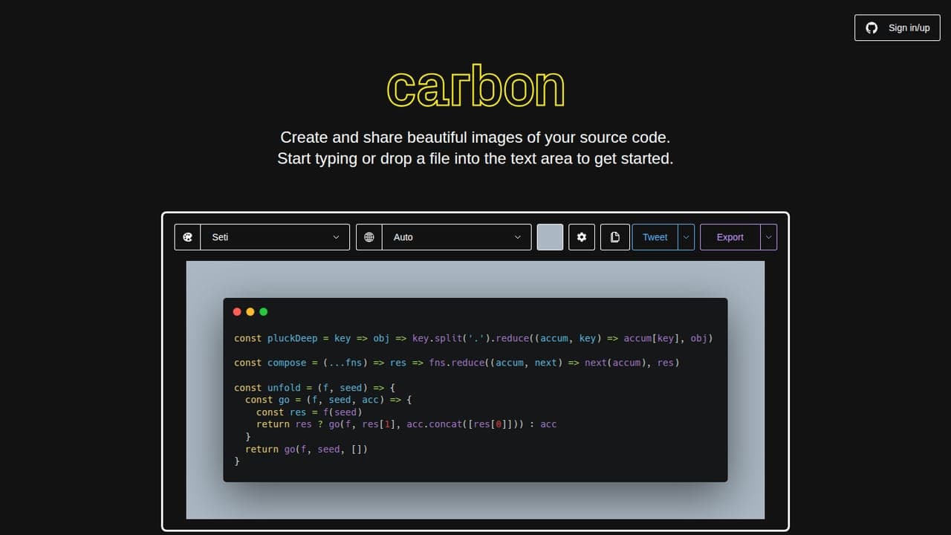This screenshot has height=535, width=951.
Task: Expand the Tweet options arrow
Action: coord(687,237)
